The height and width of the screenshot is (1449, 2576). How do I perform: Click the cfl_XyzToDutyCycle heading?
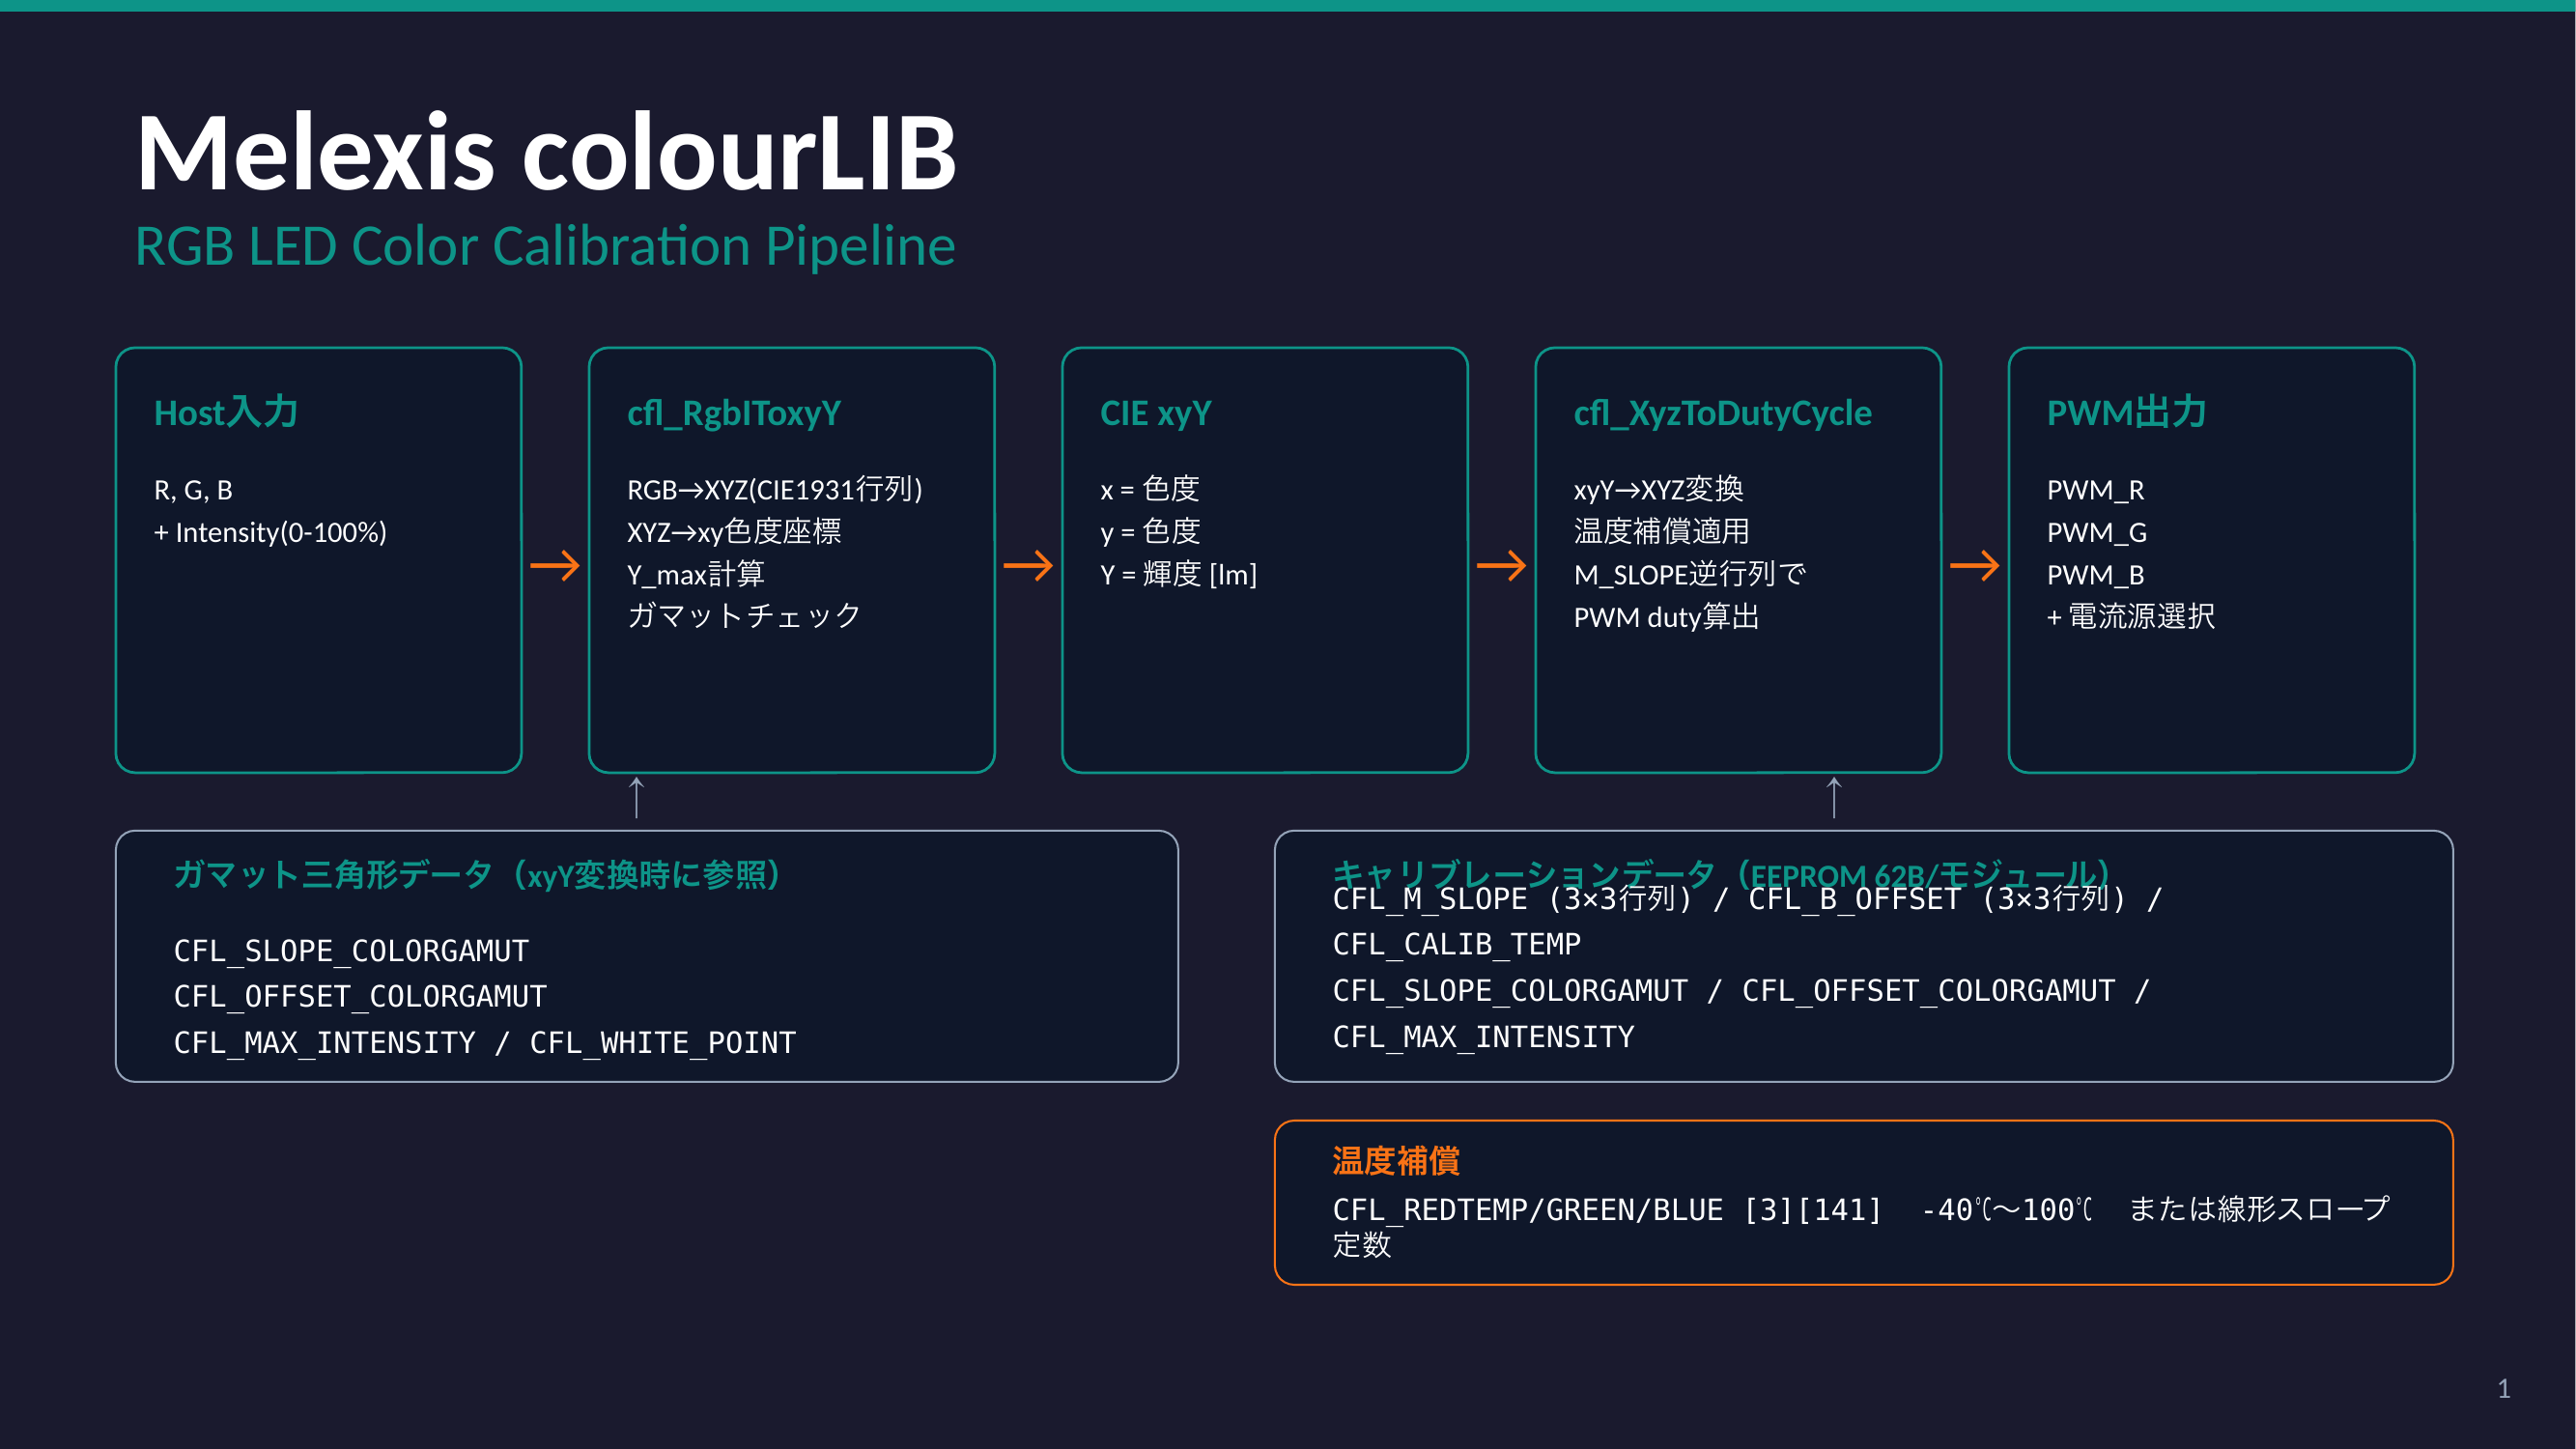(1722, 413)
